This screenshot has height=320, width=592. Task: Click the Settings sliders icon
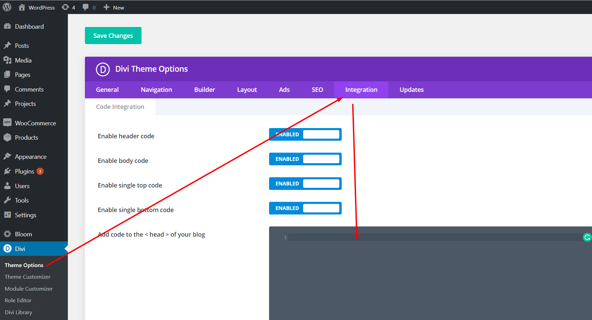pos(7,215)
